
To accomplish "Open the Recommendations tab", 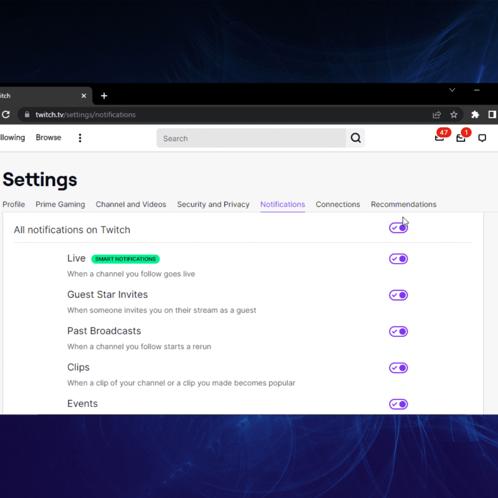I will click(x=404, y=204).
